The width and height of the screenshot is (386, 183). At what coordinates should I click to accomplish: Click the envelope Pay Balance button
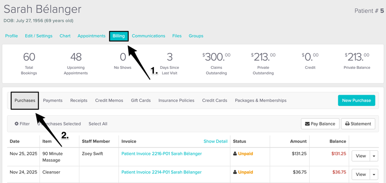320,124
